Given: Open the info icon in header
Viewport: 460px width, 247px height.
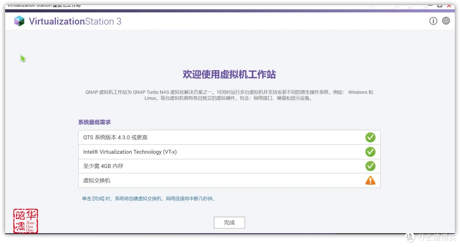Looking at the screenshot, I should (x=433, y=21).
